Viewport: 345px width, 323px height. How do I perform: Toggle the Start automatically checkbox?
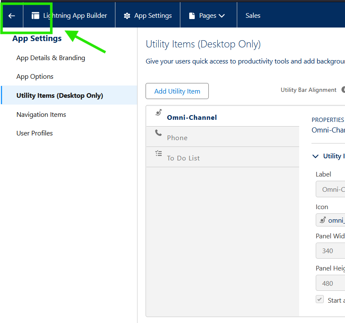(x=320, y=299)
